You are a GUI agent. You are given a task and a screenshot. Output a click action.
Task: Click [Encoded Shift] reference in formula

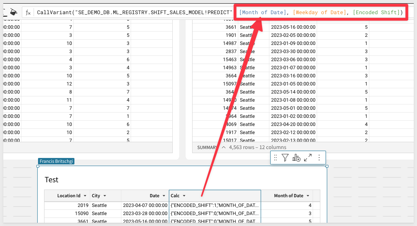[376, 13]
